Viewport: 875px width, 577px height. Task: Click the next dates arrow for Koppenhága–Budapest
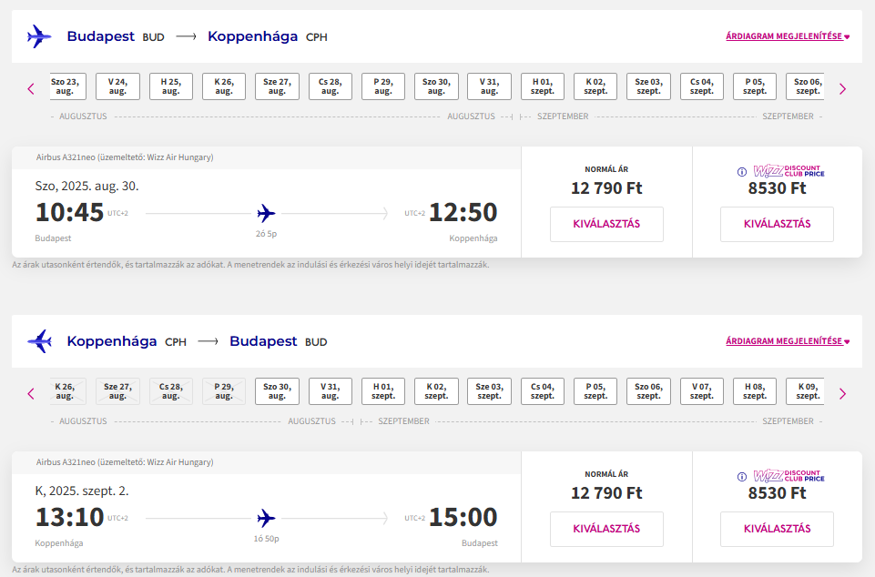pos(842,393)
